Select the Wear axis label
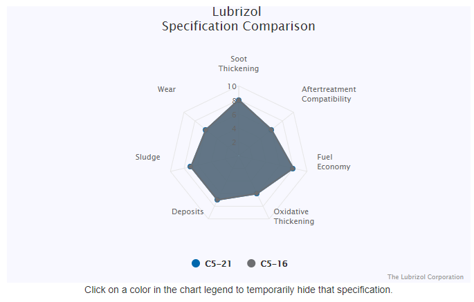 [x=166, y=89]
